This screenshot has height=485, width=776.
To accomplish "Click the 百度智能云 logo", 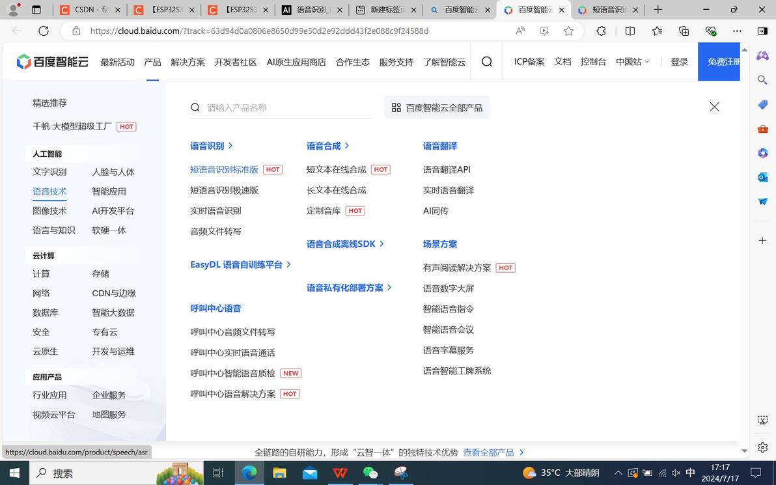I will pyautogui.click(x=53, y=62).
